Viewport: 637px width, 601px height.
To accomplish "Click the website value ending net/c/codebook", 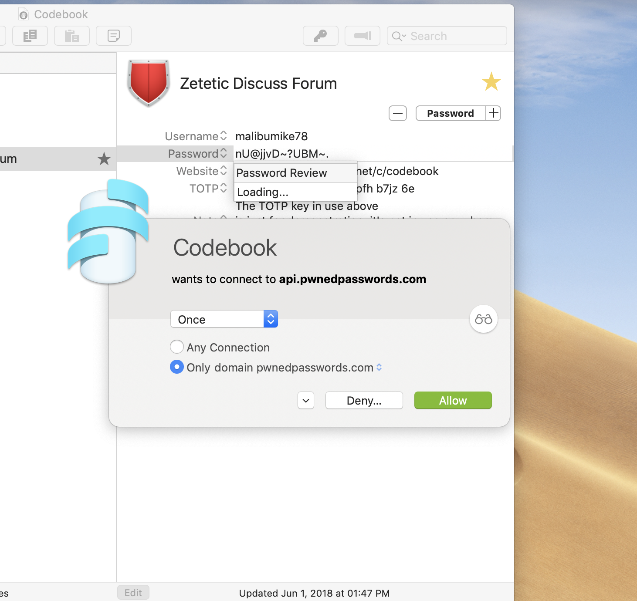I will [398, 171].
